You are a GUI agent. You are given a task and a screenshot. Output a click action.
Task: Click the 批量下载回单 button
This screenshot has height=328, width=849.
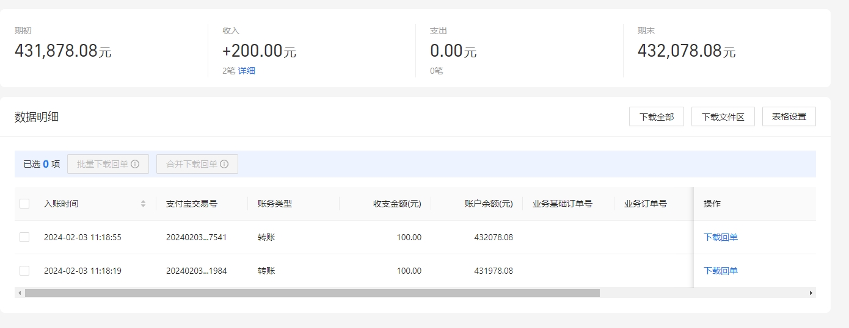108,164
